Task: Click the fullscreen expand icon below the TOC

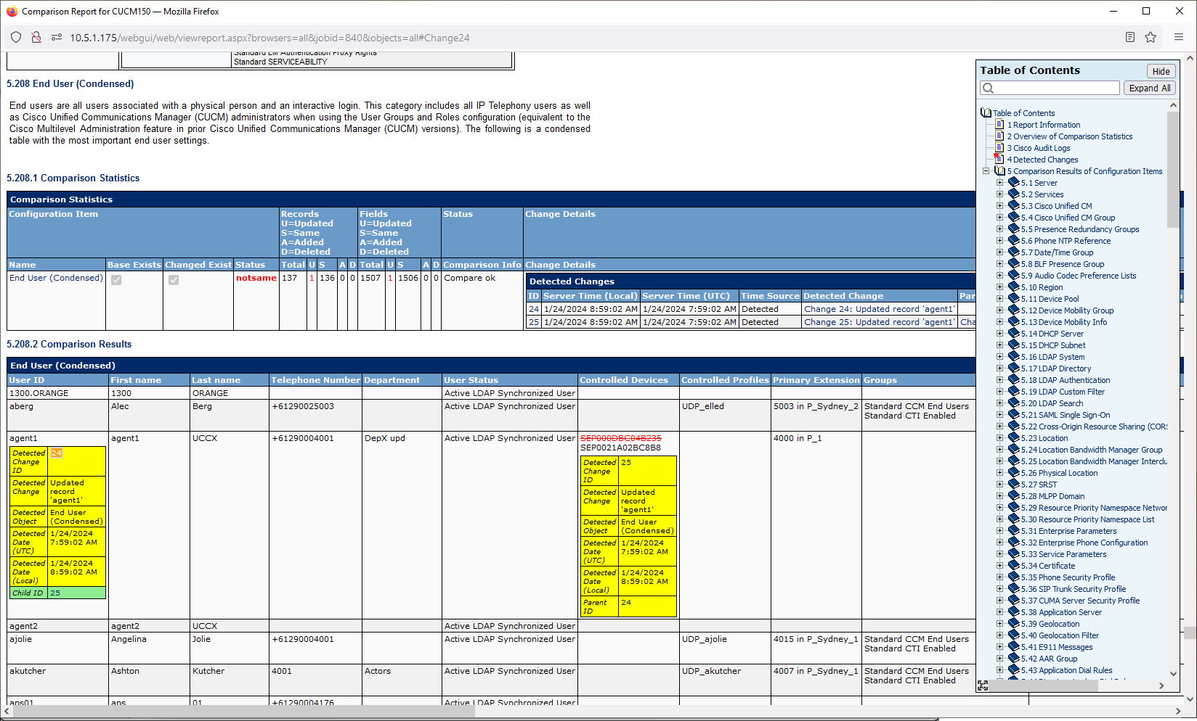Action: (x=983, y=685)
